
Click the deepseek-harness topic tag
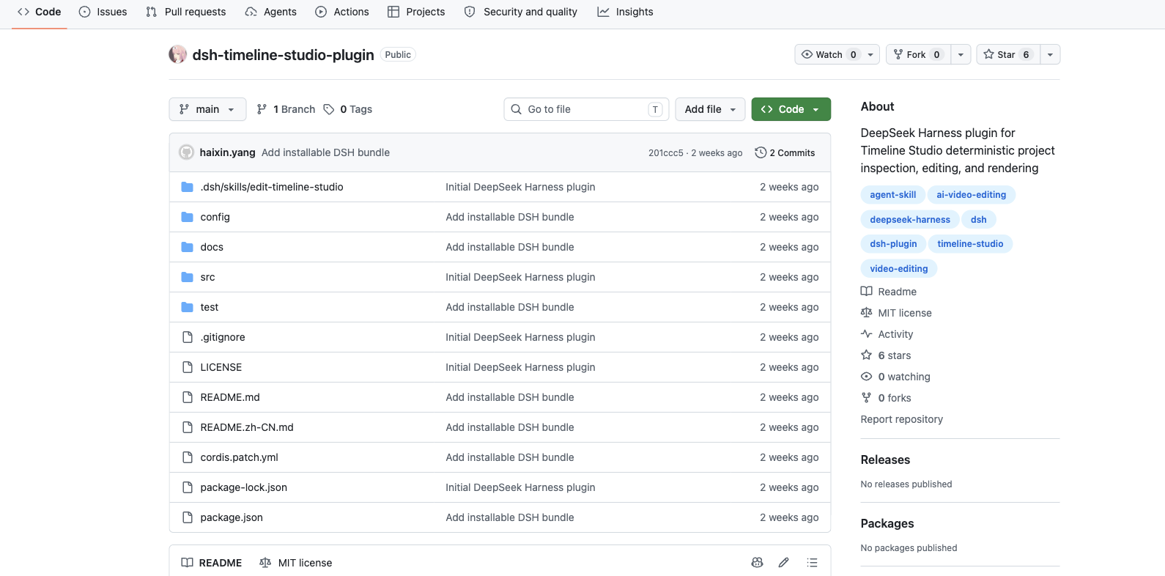[910, 219]
